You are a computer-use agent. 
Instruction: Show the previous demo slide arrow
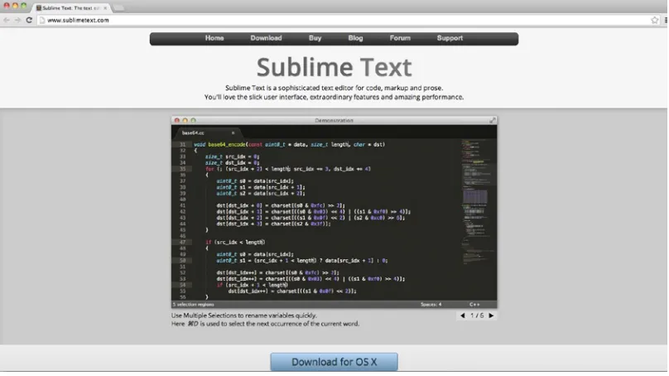tap(463, 316)
